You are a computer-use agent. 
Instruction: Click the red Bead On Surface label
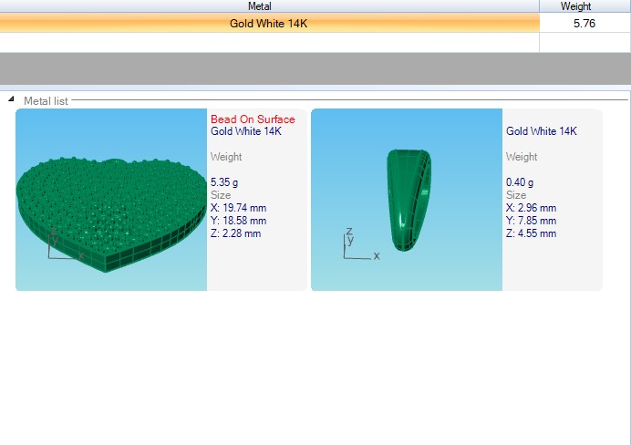point(253,119)
